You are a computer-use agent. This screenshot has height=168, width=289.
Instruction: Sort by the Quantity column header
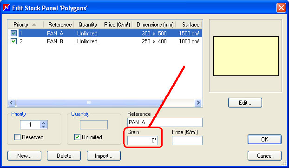[x=87, y=25]
